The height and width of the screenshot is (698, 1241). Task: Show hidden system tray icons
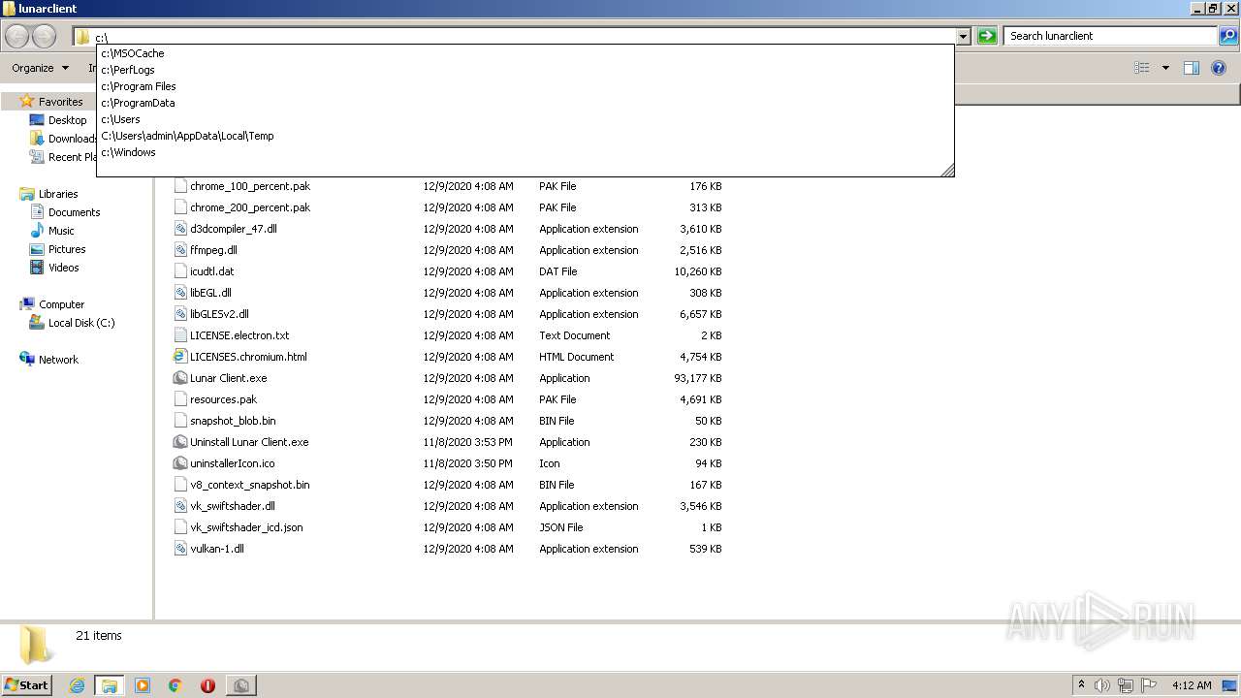[1081, 684]
